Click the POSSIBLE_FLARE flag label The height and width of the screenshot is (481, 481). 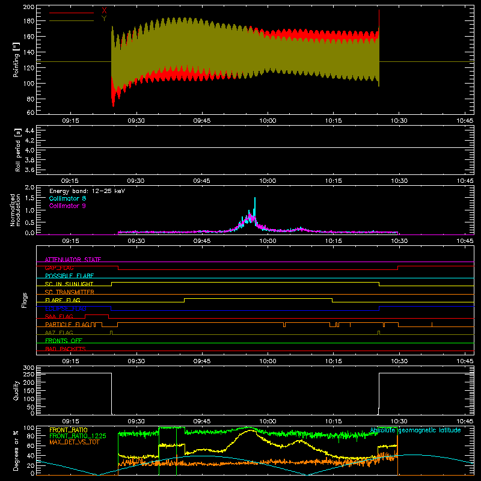(x=69, y=276)
